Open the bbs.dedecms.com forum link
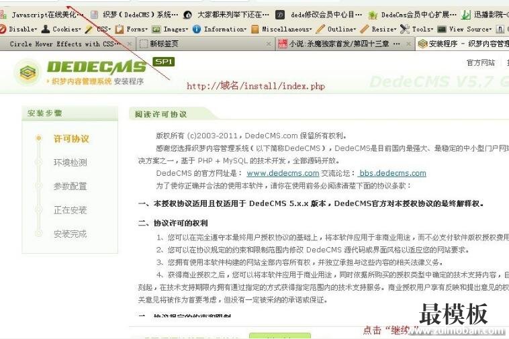Image resolution: width=509 pixels, height=339 pixels. click(392, 173)
